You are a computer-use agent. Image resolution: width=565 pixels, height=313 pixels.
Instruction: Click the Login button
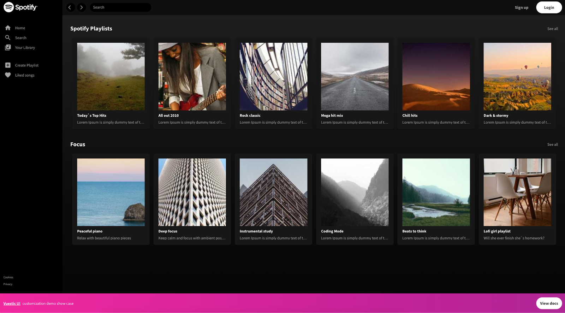[549, 7]
